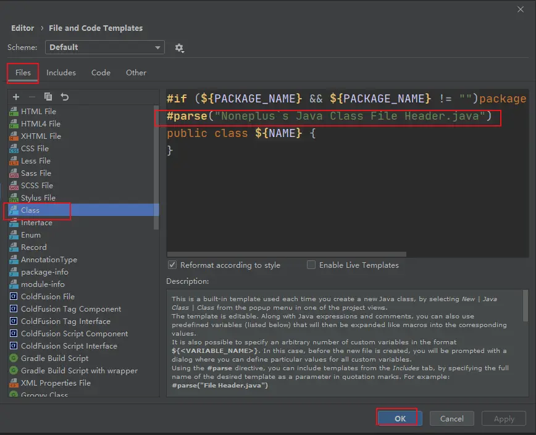Click the Editor breadcrumb link
This screenshot has width=536, height=435.
(23, 28)
